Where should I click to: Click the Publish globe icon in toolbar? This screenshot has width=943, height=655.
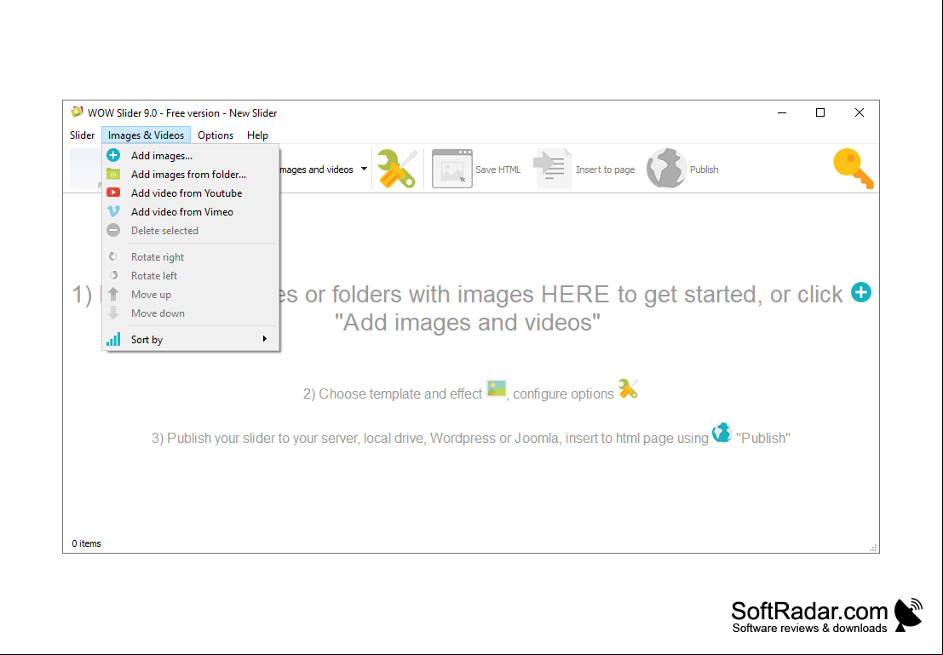(666, 169)
